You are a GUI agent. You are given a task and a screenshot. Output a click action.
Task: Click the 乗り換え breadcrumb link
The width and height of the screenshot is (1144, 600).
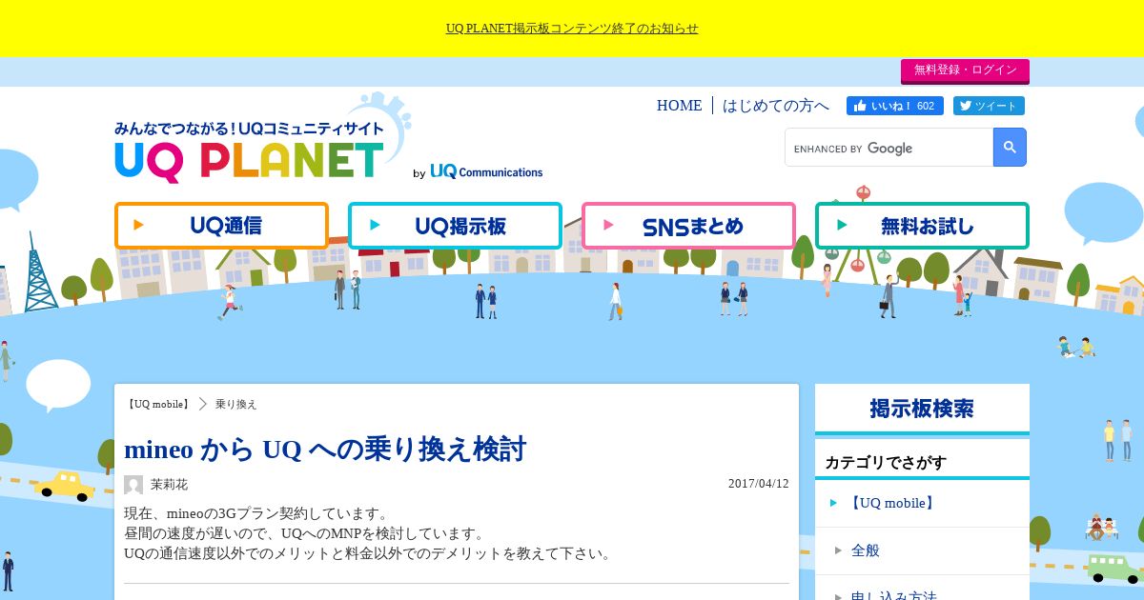pos(236,404)
